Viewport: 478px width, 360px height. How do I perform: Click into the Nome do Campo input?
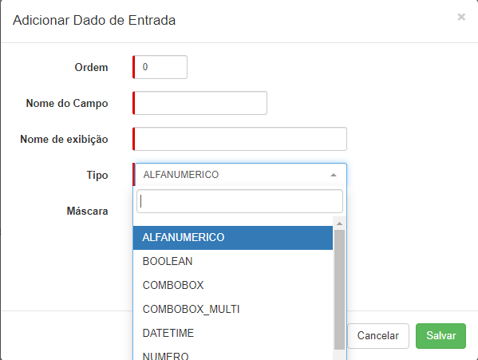200,103
